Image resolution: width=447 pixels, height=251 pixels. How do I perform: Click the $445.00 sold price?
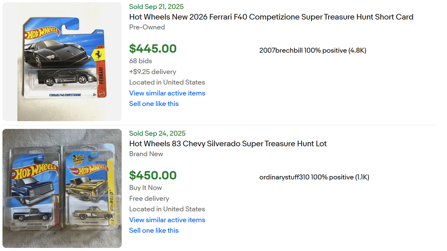pos(153,49)
